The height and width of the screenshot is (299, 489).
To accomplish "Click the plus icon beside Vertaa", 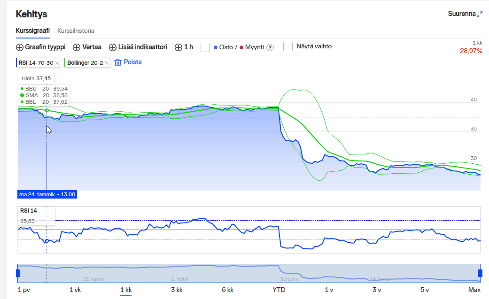I will point(77,47).
